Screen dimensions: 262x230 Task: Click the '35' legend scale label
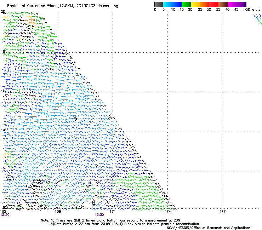coord(218,10)
